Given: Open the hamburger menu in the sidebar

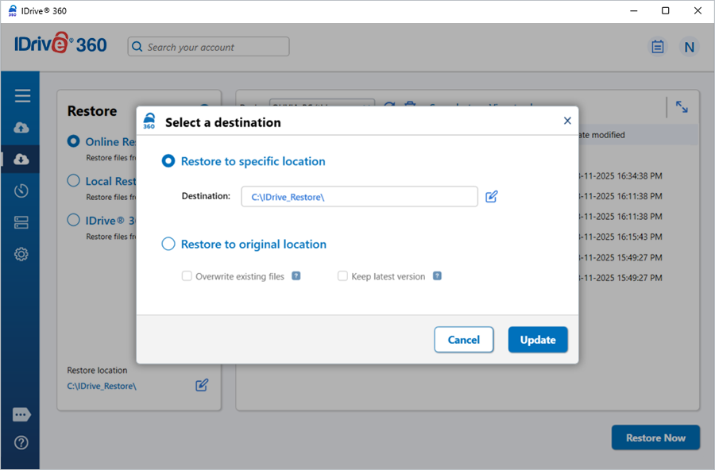Looking at the screenshot, I should pos(22,96).
